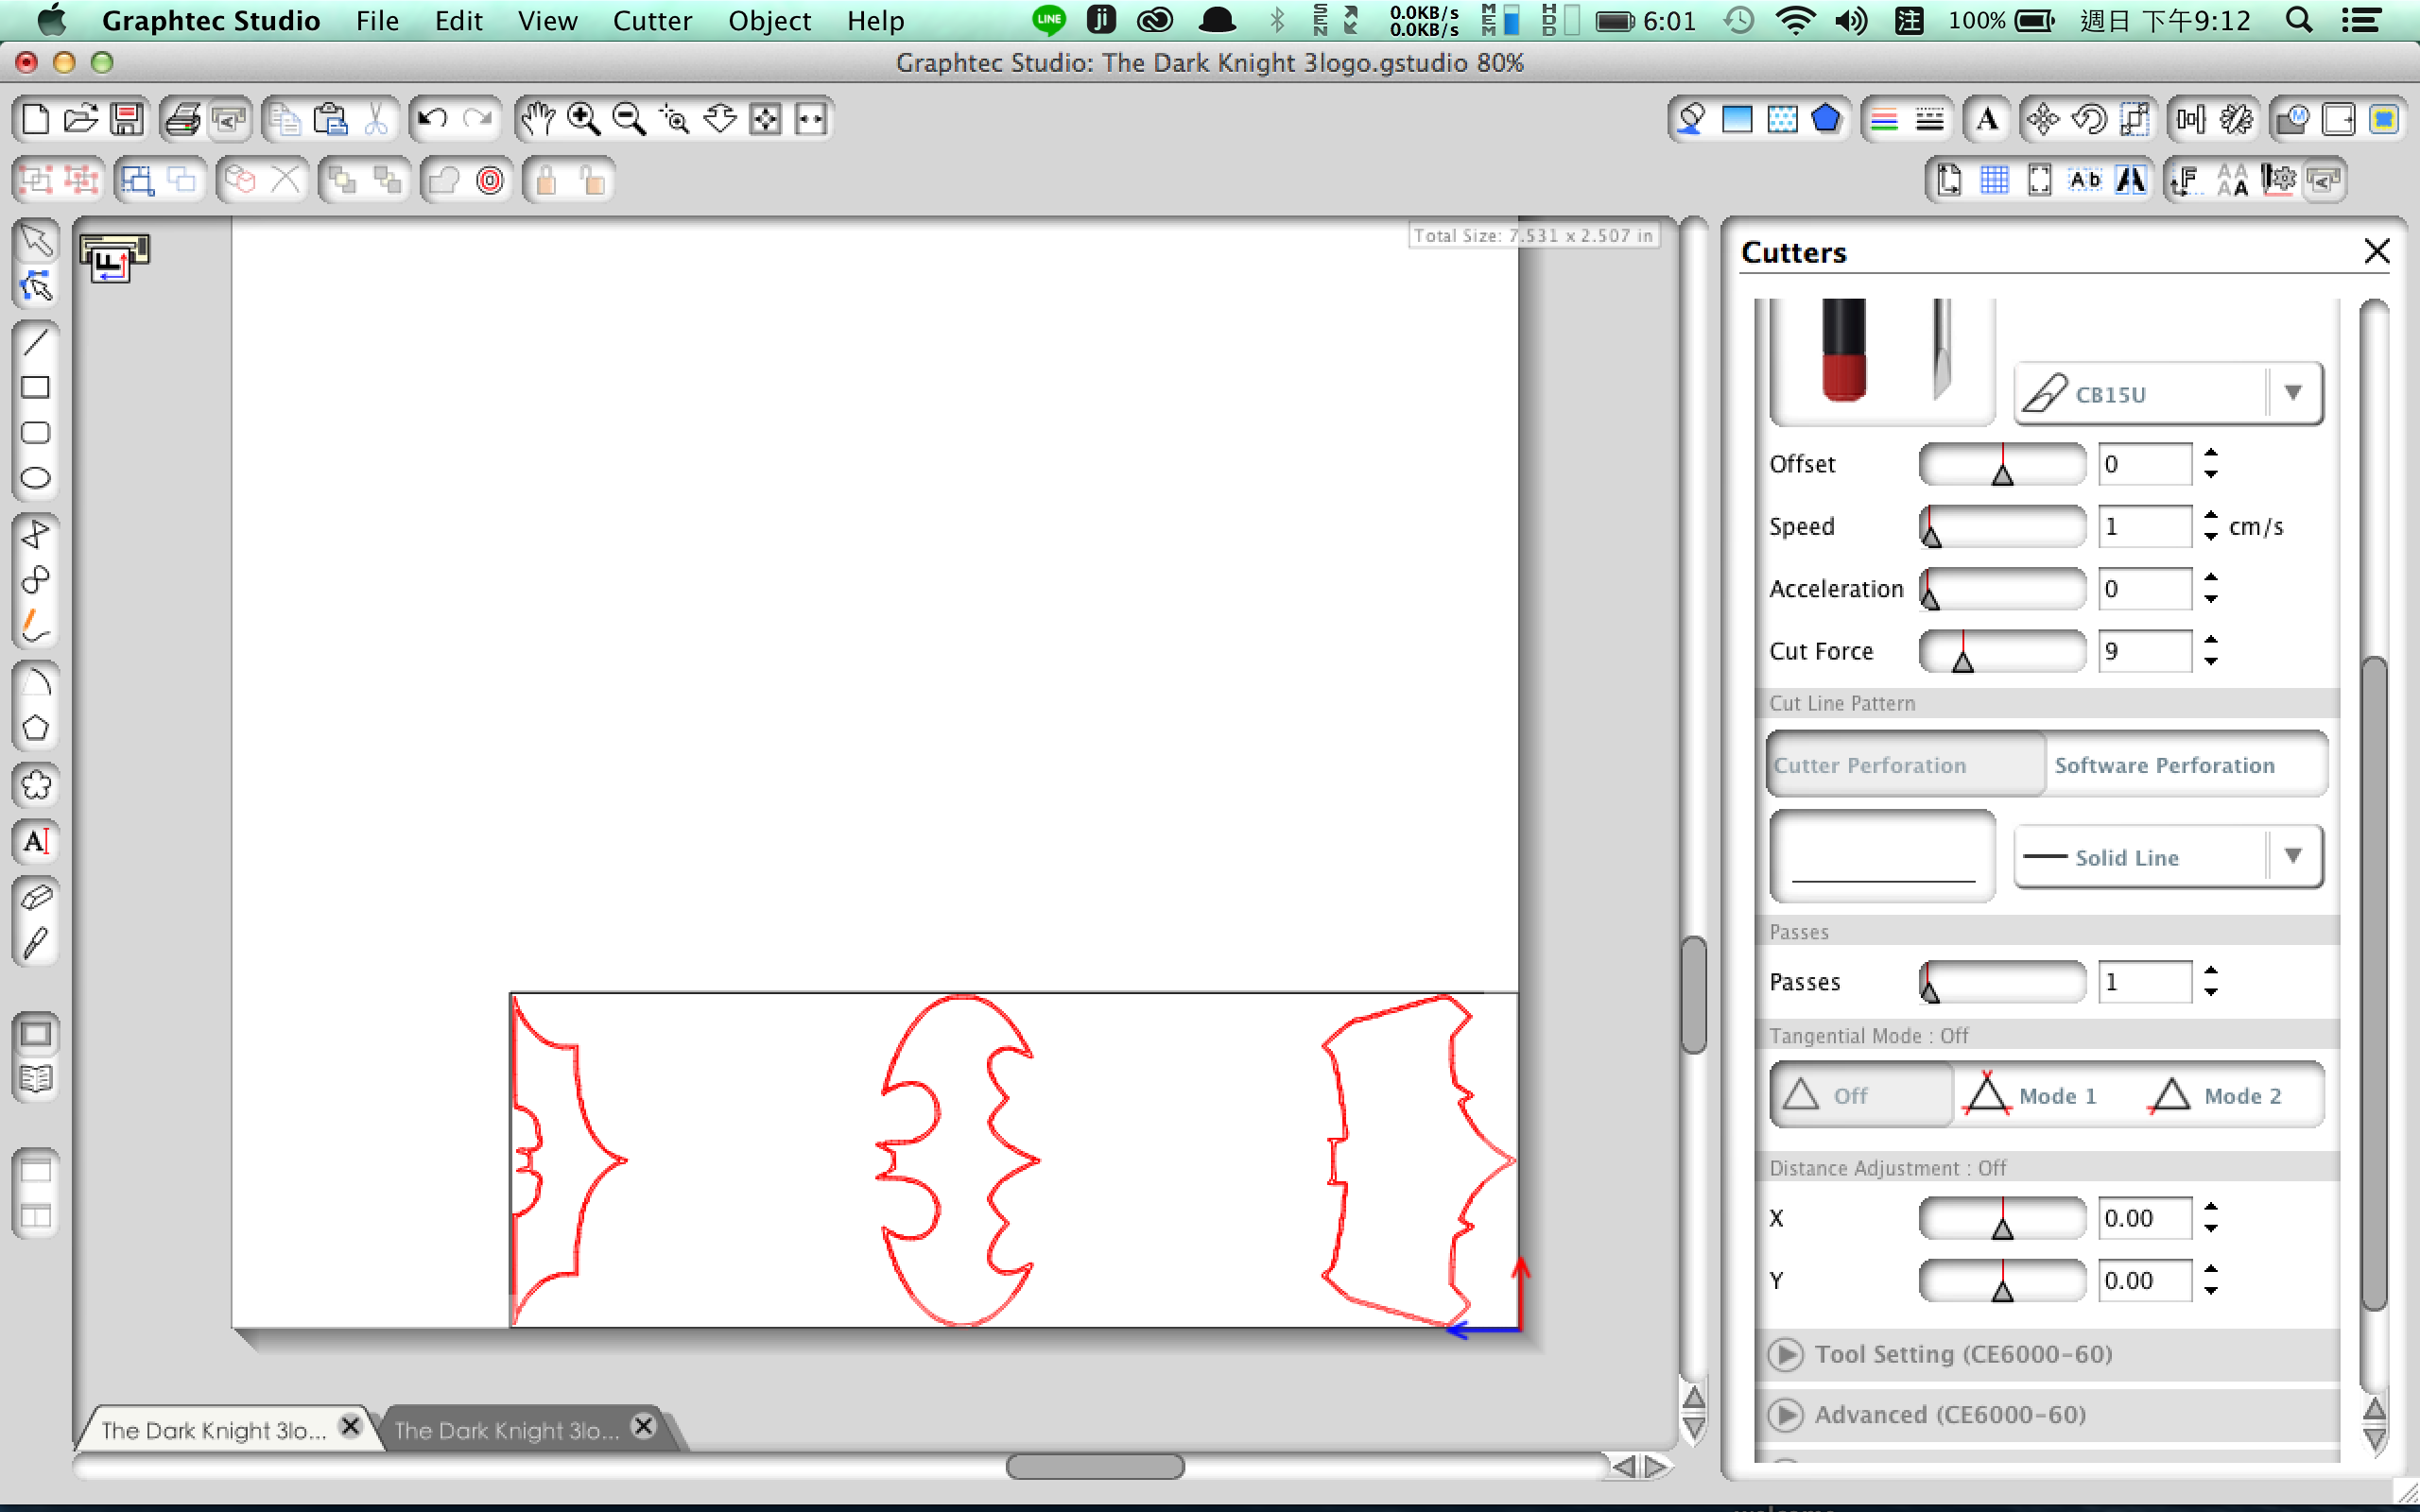
Task: Open the Solid Line pattern dropdown
Action: coord(2168,857)
